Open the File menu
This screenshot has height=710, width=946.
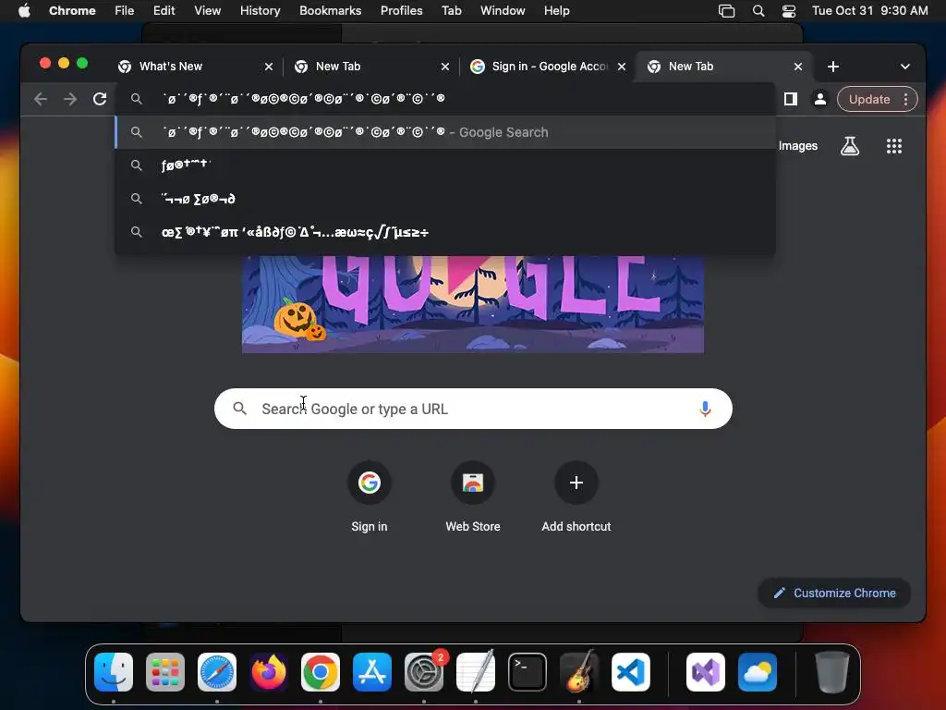pos(125,11)
